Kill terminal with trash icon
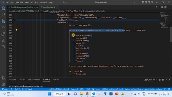The width and height of the screenshot is (172, 97). pos(163,80)
